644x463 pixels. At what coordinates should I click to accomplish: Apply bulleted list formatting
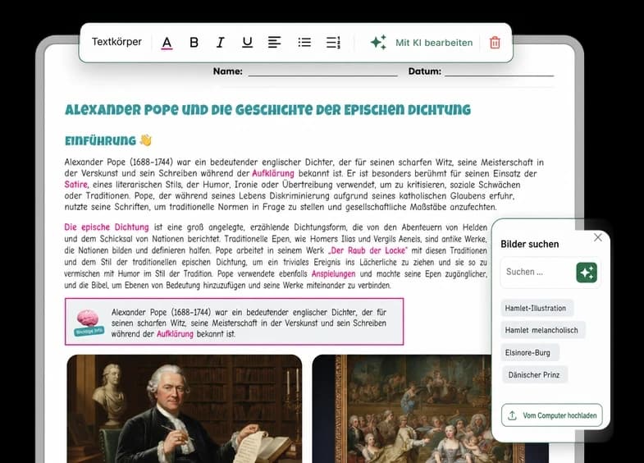[x=304, y=43]
